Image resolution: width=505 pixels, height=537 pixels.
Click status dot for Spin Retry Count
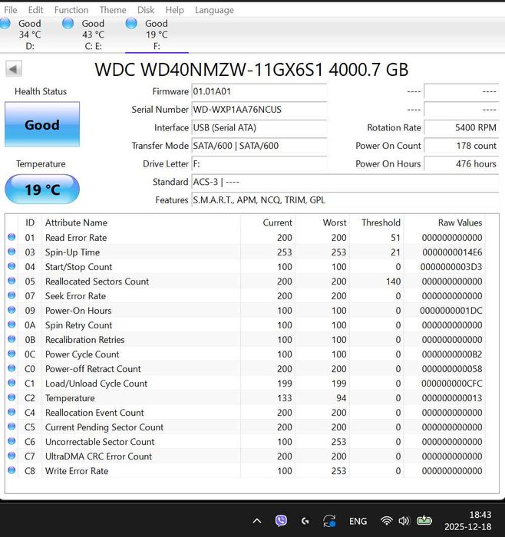click(x=12, y=325)
